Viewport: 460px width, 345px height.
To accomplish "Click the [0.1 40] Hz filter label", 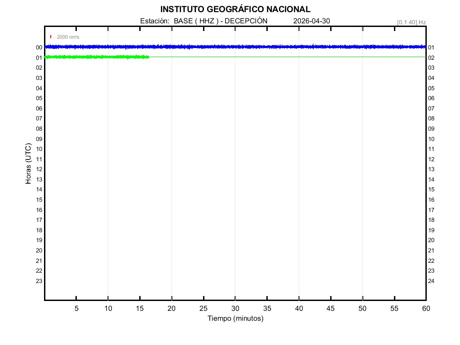I will click(x=411, y=22).
